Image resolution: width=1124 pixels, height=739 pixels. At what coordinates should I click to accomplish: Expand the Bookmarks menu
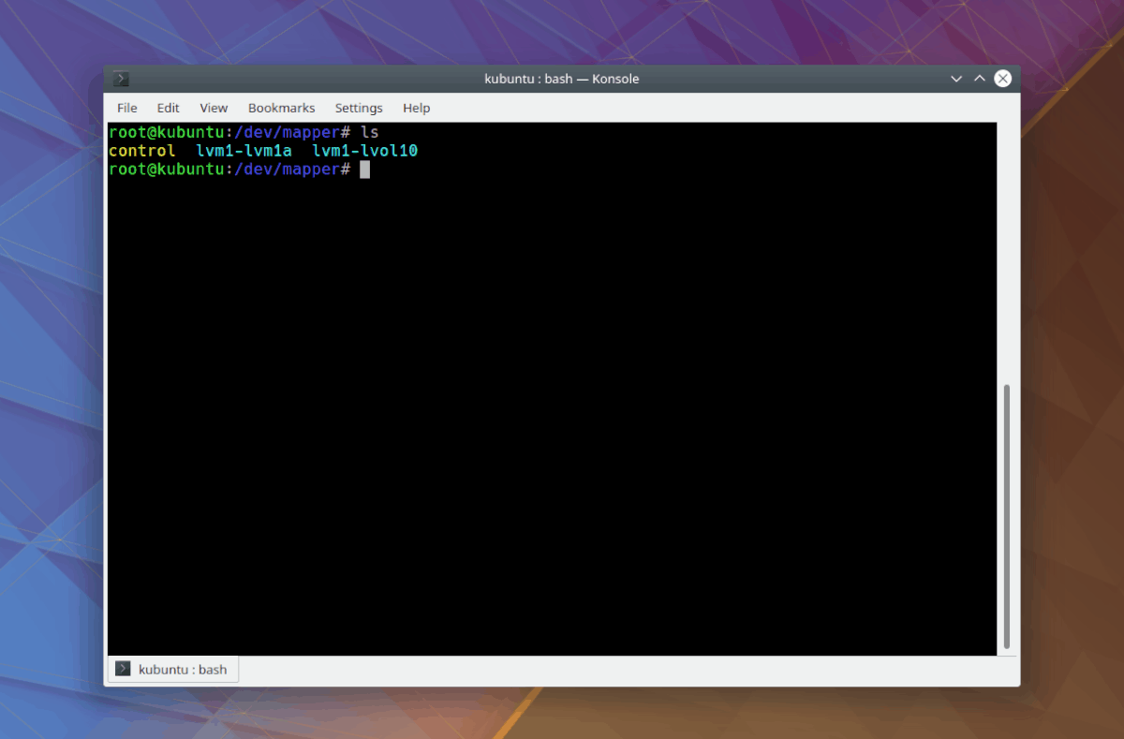pyautogui.click(x=281, y=108)
